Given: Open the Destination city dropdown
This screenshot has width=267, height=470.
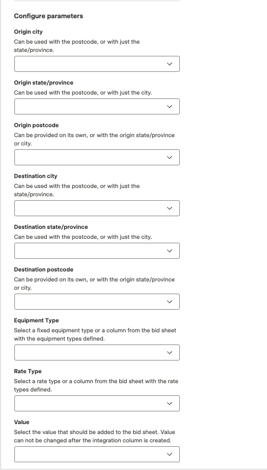Looking at the screenshot, I should coord(97,208).
